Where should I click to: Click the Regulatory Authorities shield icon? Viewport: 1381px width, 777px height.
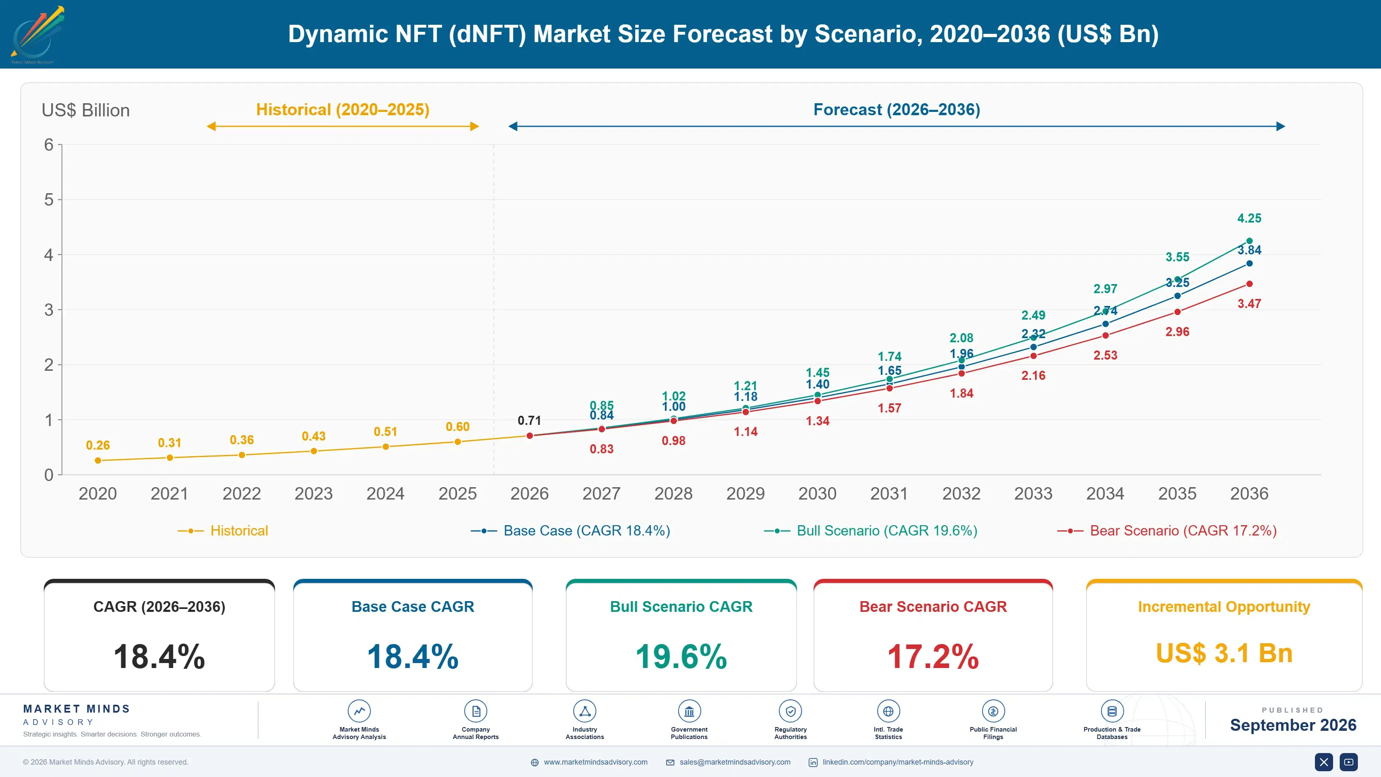click(790, 711)
